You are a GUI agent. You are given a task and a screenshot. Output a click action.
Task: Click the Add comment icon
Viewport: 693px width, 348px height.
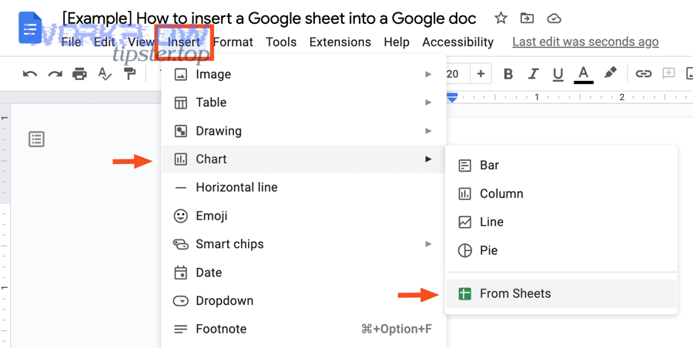[668, 74]
